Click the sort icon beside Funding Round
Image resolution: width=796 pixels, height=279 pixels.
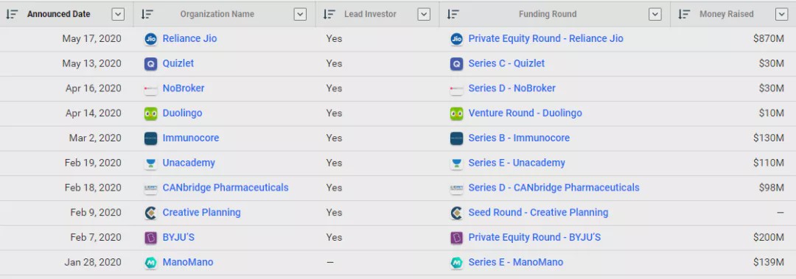[453, 14]
